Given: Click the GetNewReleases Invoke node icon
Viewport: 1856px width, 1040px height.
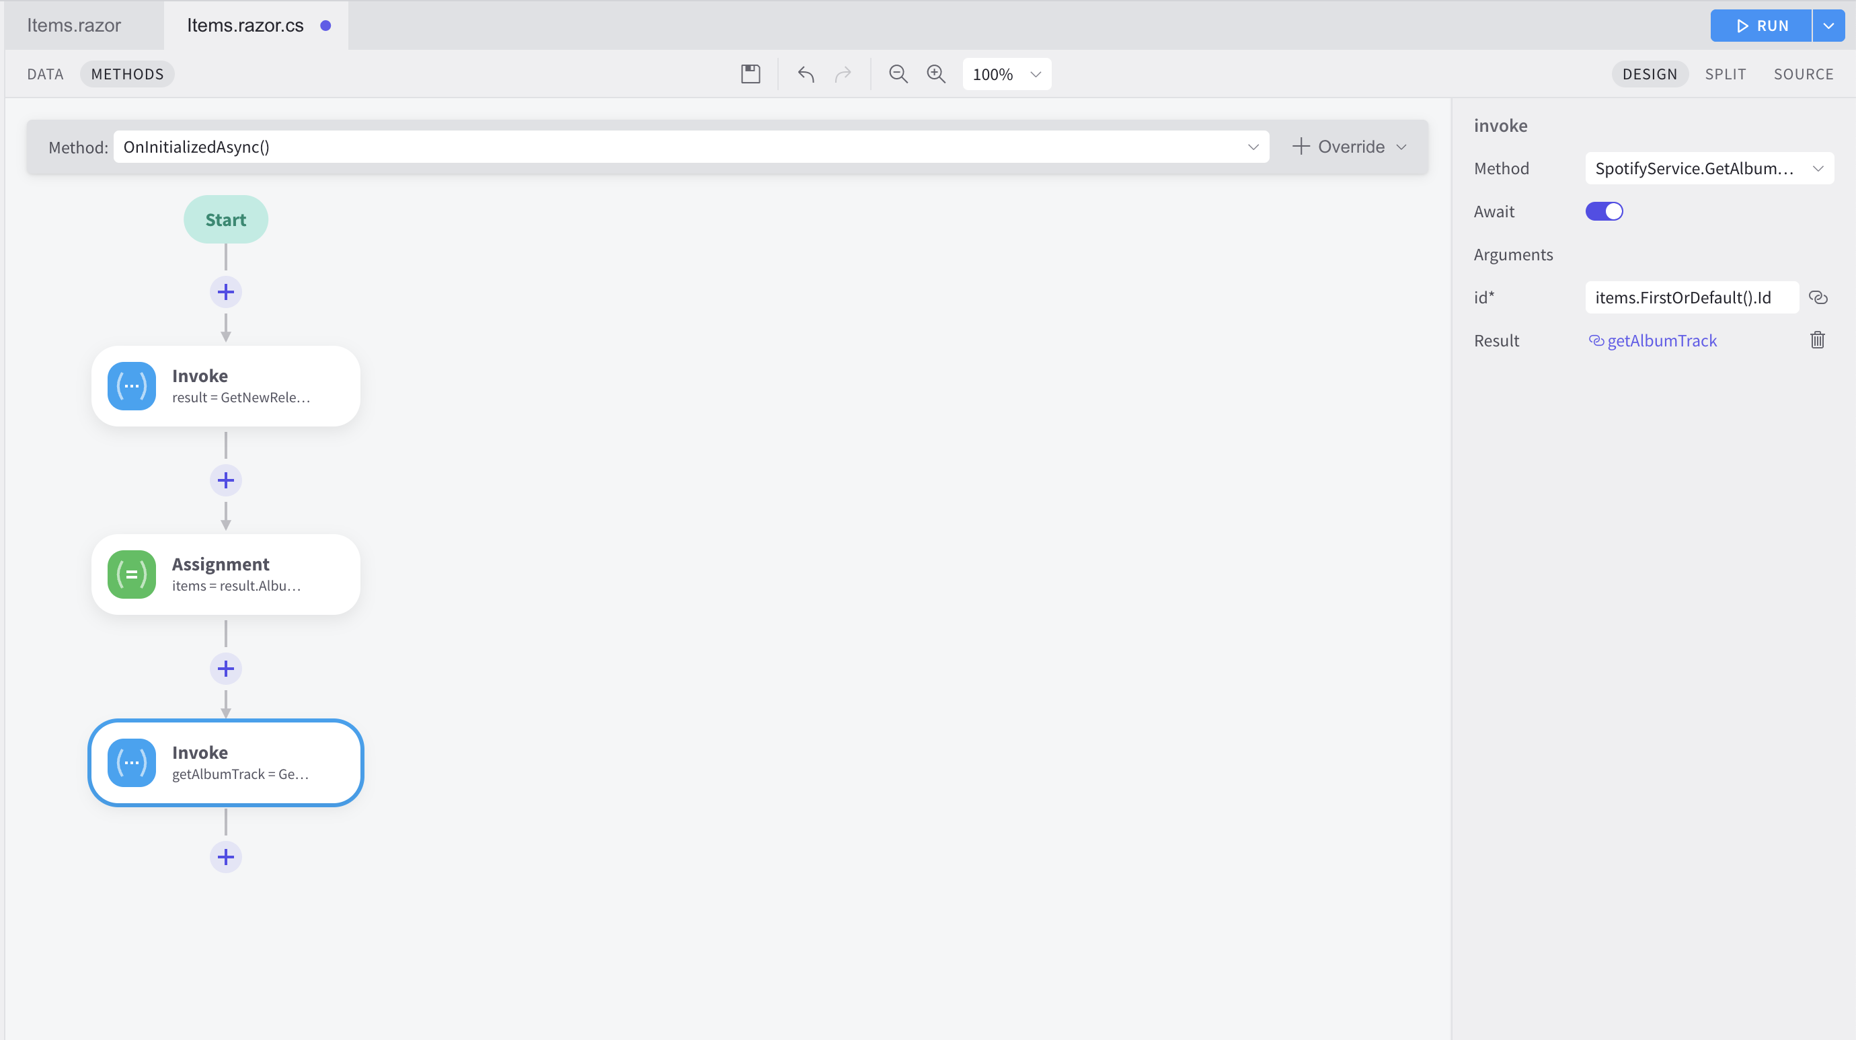Looking at the screenshot, I should pos(132,385).
